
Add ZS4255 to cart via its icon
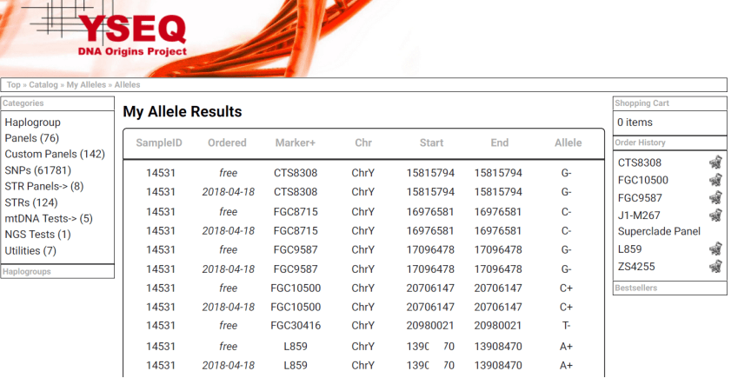[x=715, y=266]
